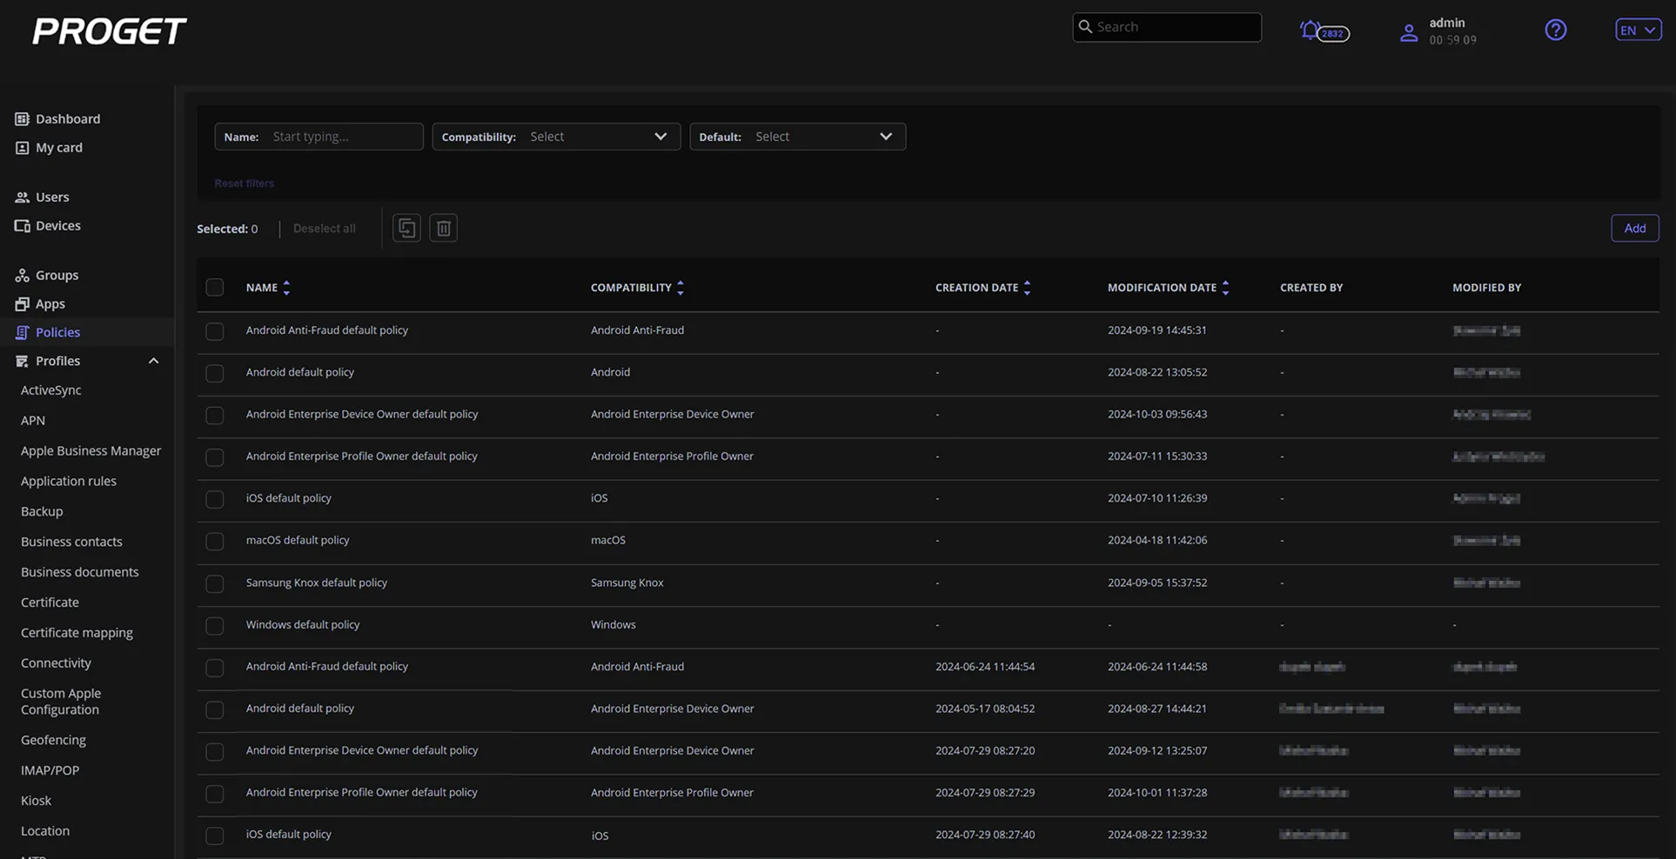Click the Profiles sidebar icon
Viewport: 1676px width, 859px height.
[x=22, y=362]
